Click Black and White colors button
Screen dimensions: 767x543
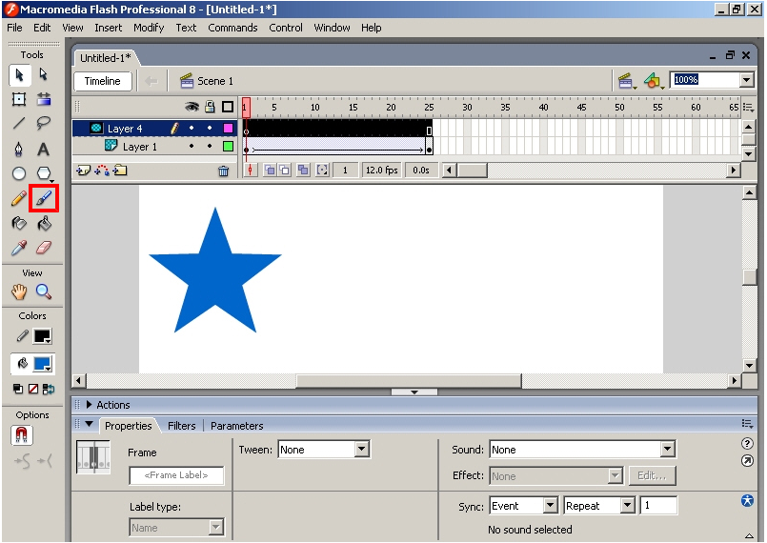(18, 389)
